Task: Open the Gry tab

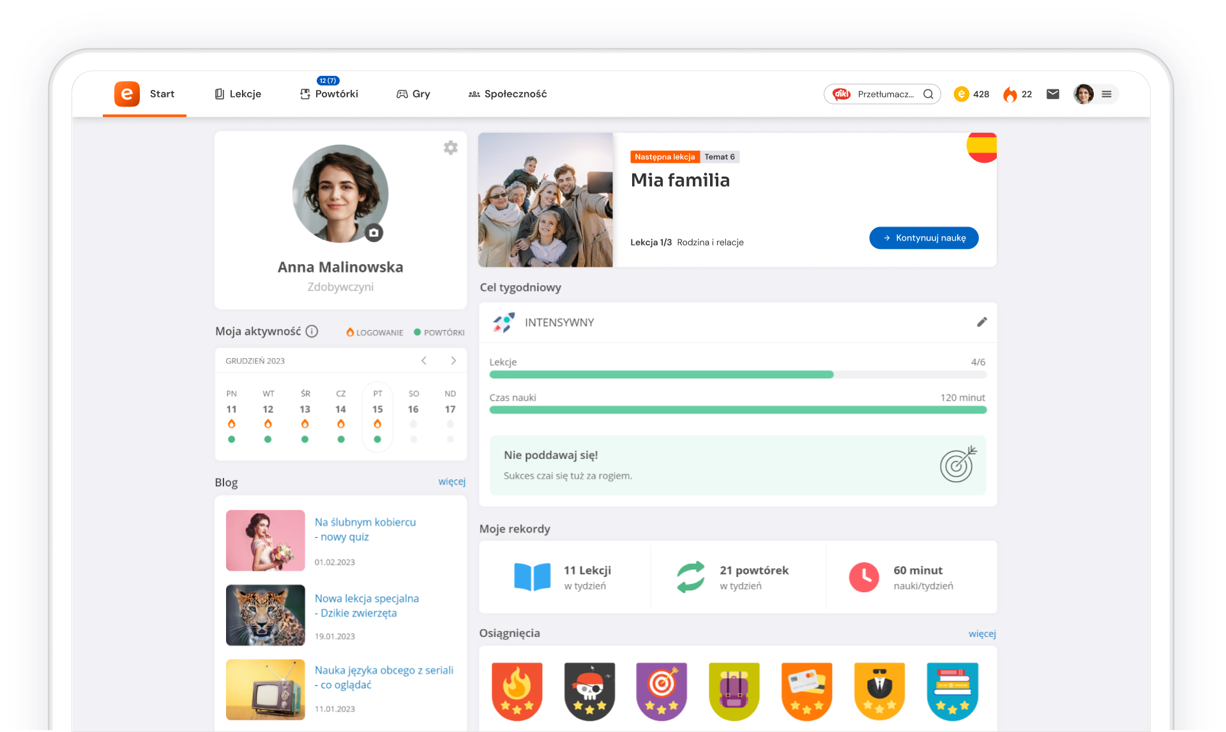Action: coord(413,94)
